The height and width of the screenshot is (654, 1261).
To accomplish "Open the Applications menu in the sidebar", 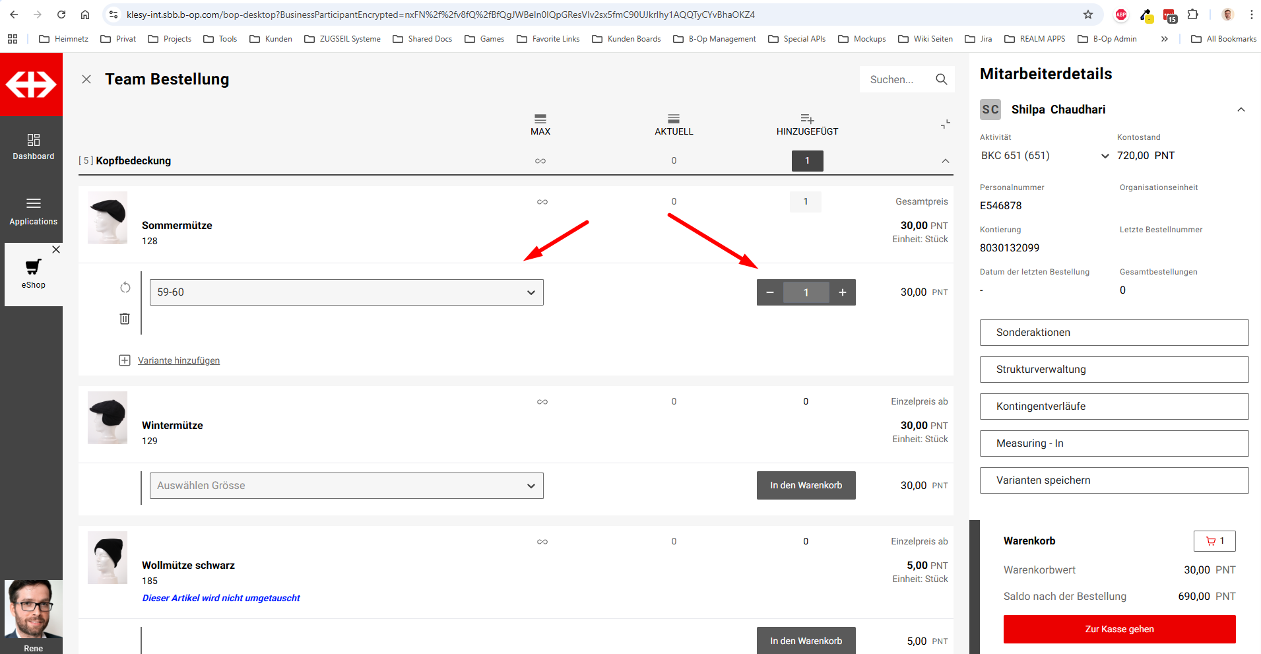I will point(33,211).
